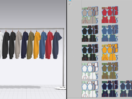
Task: Pick the black hoodie next to the white hoodie
Action: 6,45
